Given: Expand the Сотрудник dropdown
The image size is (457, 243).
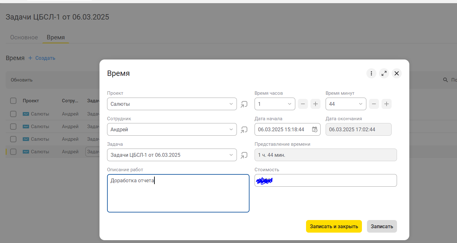Looking at the screenshot, I should [231, 129].
